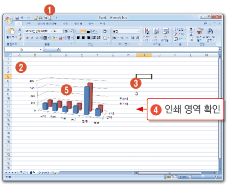This screenshot has width=227, height=185.
Task: Center align the cell text
Action: click(x=83, y=38)
